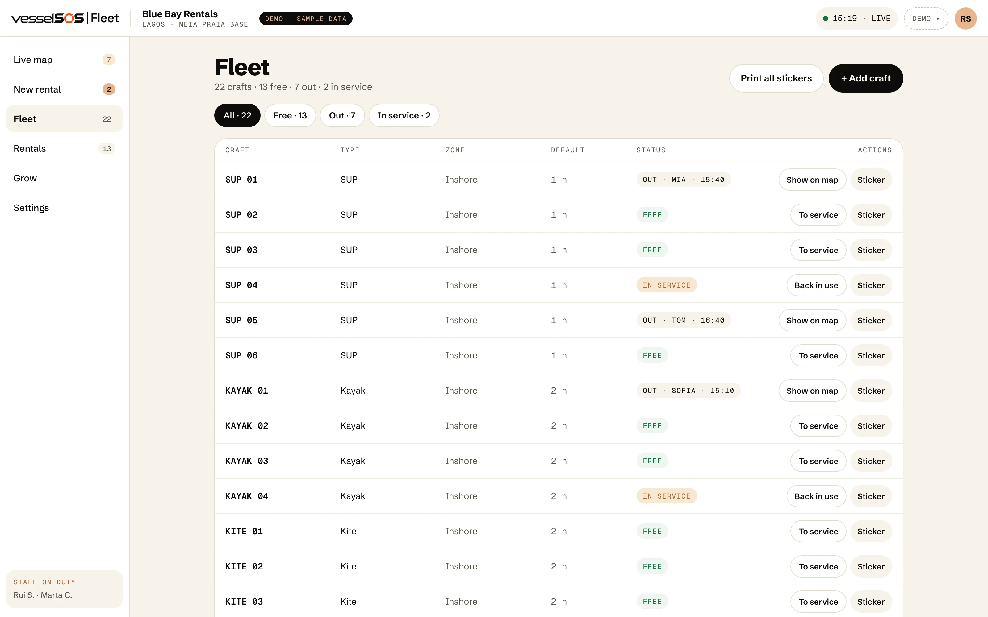The height and width of the screenshot is (617, 988).
Task: Send KITE 01 to service
Action: pyautogui.click(x=818, y=531)
